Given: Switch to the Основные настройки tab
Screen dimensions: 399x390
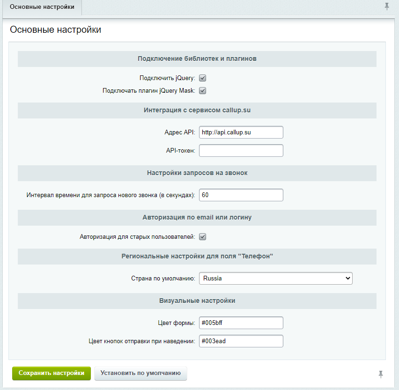Looking at the screenshot, I should tap(42, 7).
